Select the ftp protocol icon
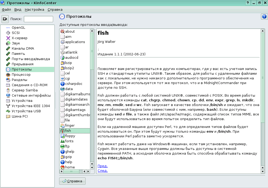 point(63,146)
